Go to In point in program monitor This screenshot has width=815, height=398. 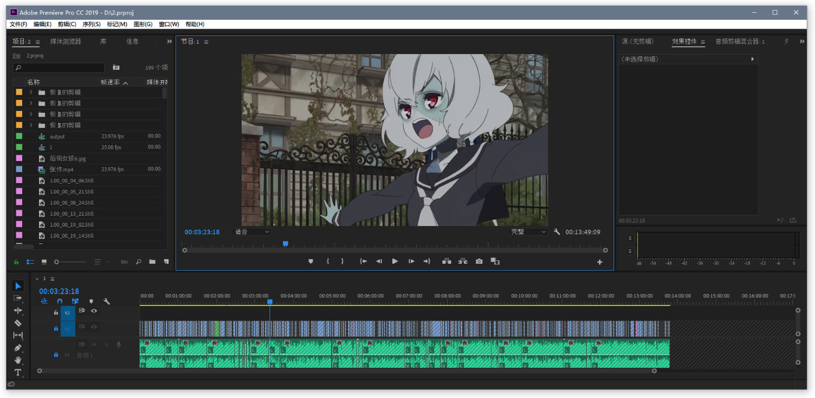tap(363, 261)
